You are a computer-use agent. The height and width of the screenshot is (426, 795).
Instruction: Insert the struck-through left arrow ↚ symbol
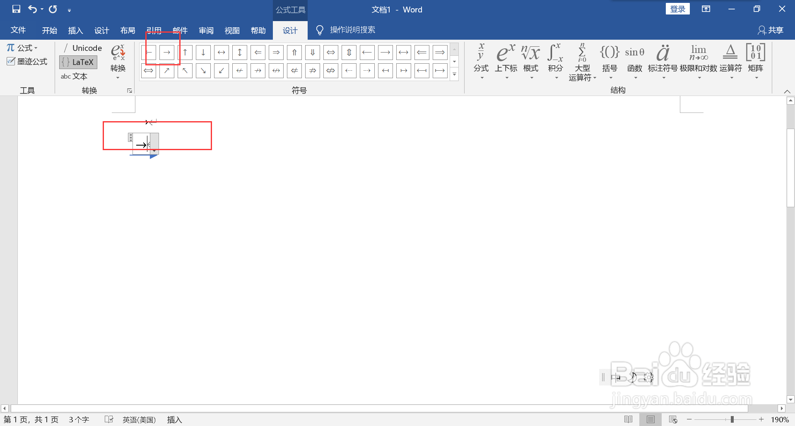tap(240, 71)
